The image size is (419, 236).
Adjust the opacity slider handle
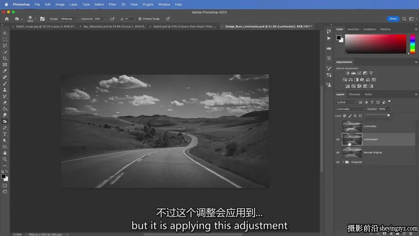tap(389, 115)
